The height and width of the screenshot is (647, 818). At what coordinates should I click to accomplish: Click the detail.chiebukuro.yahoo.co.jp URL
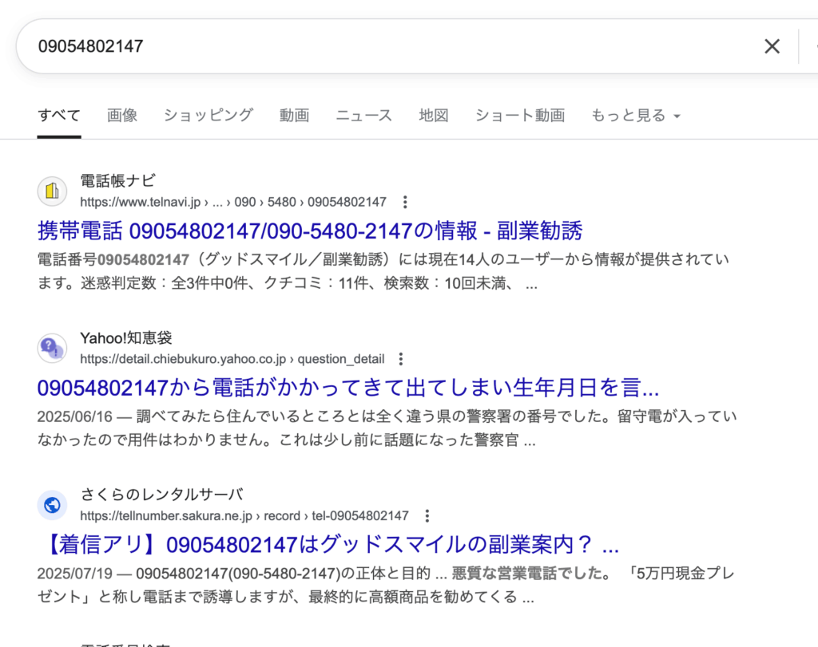pos(232,359)
